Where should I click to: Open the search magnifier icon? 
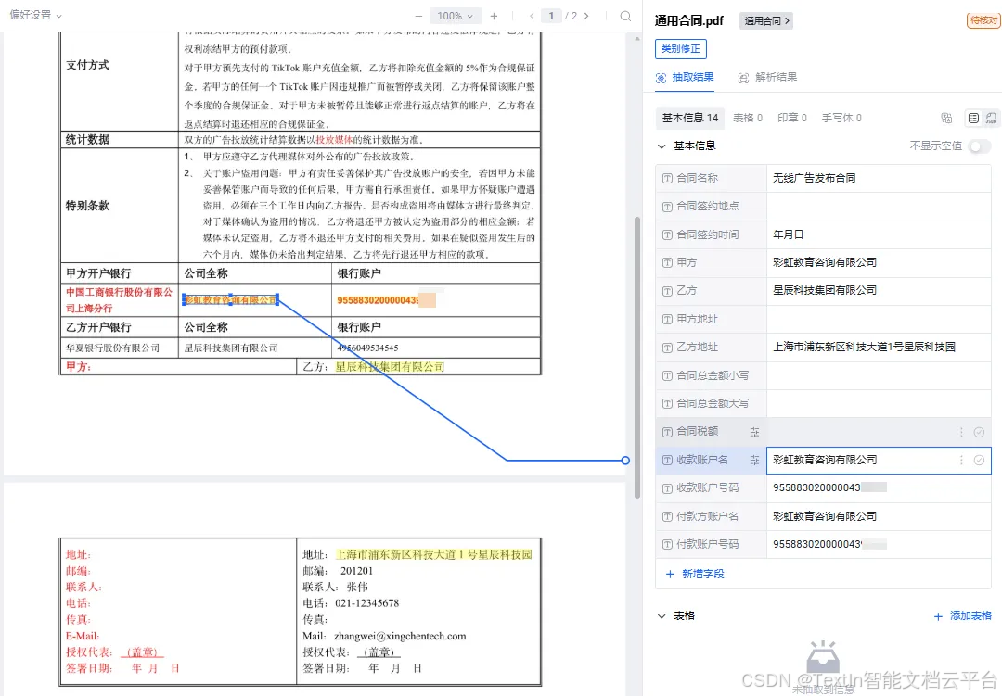[625, 16]
